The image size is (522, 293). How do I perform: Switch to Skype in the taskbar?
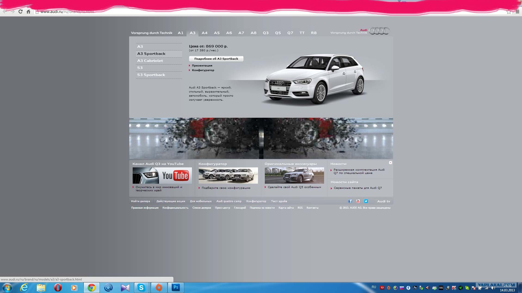(141, 288)
